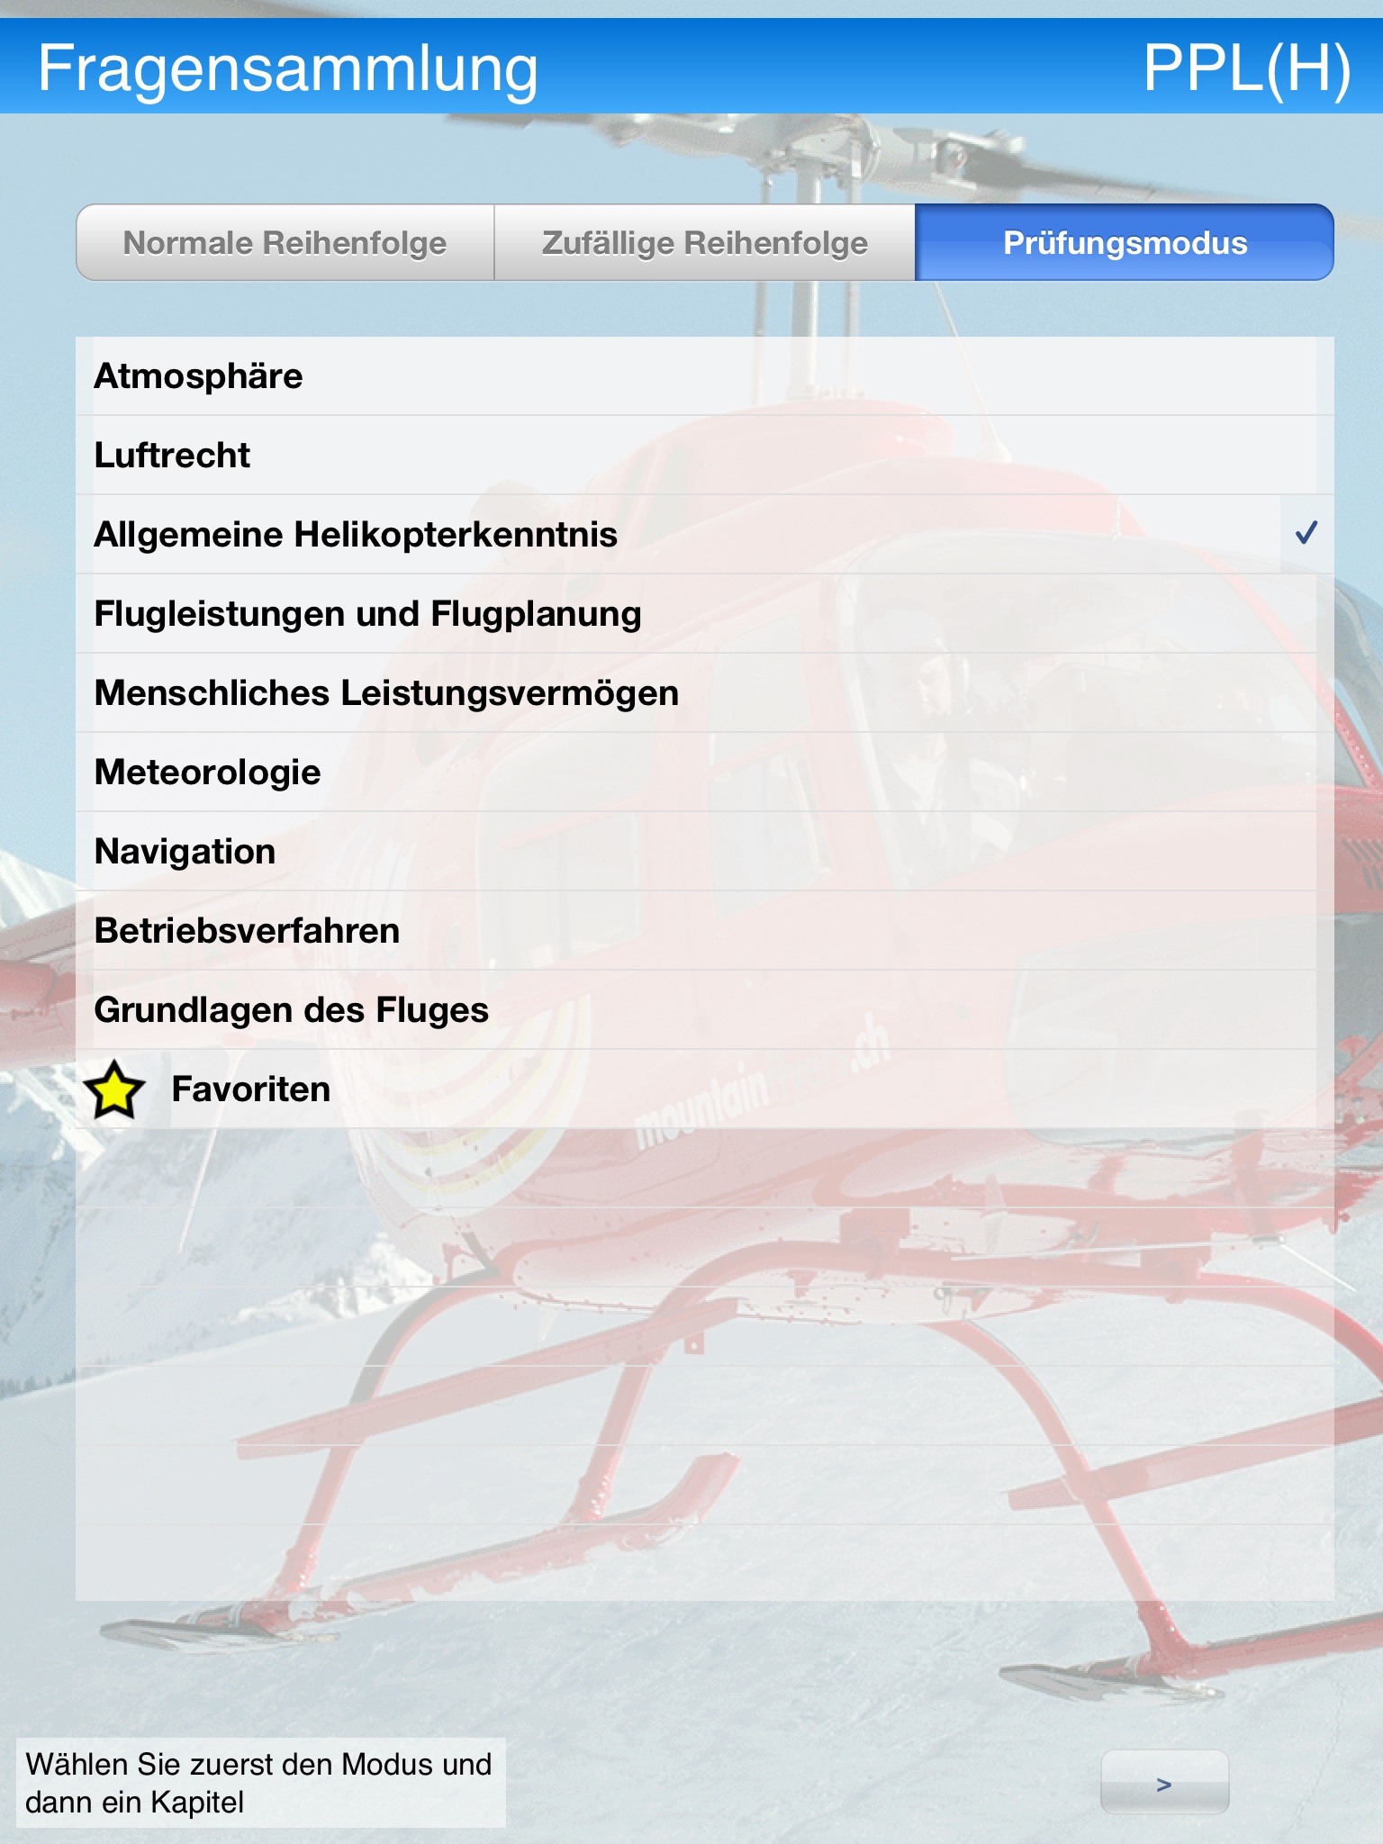Open the Navigation chapter
This screenshot has height=1844, width=1383.
705,852
